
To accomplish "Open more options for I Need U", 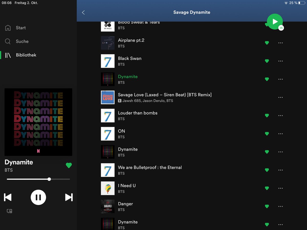I will click(x=280, y=188).
